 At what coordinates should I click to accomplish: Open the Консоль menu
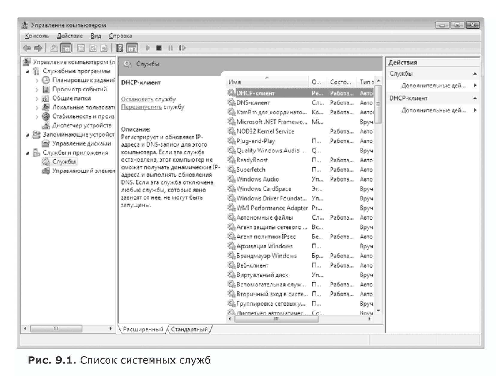37,36
